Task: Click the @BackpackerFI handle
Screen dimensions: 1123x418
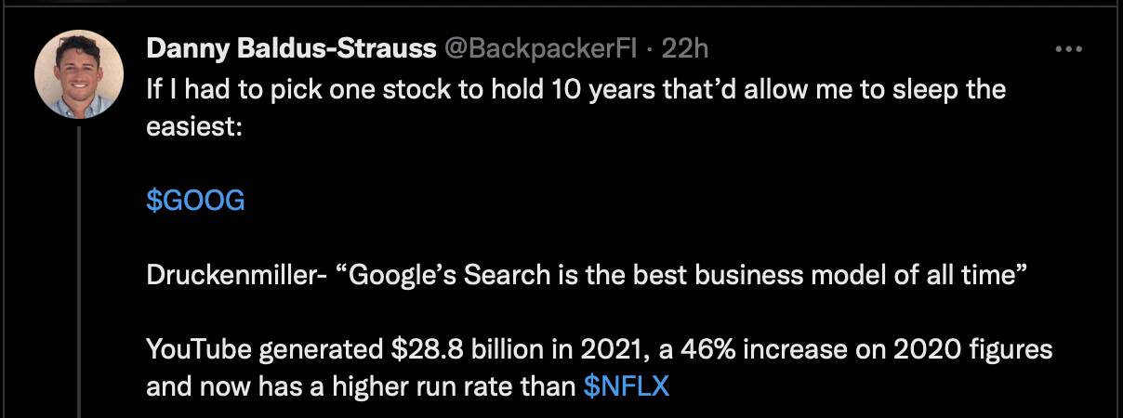Action: (541, 49)
